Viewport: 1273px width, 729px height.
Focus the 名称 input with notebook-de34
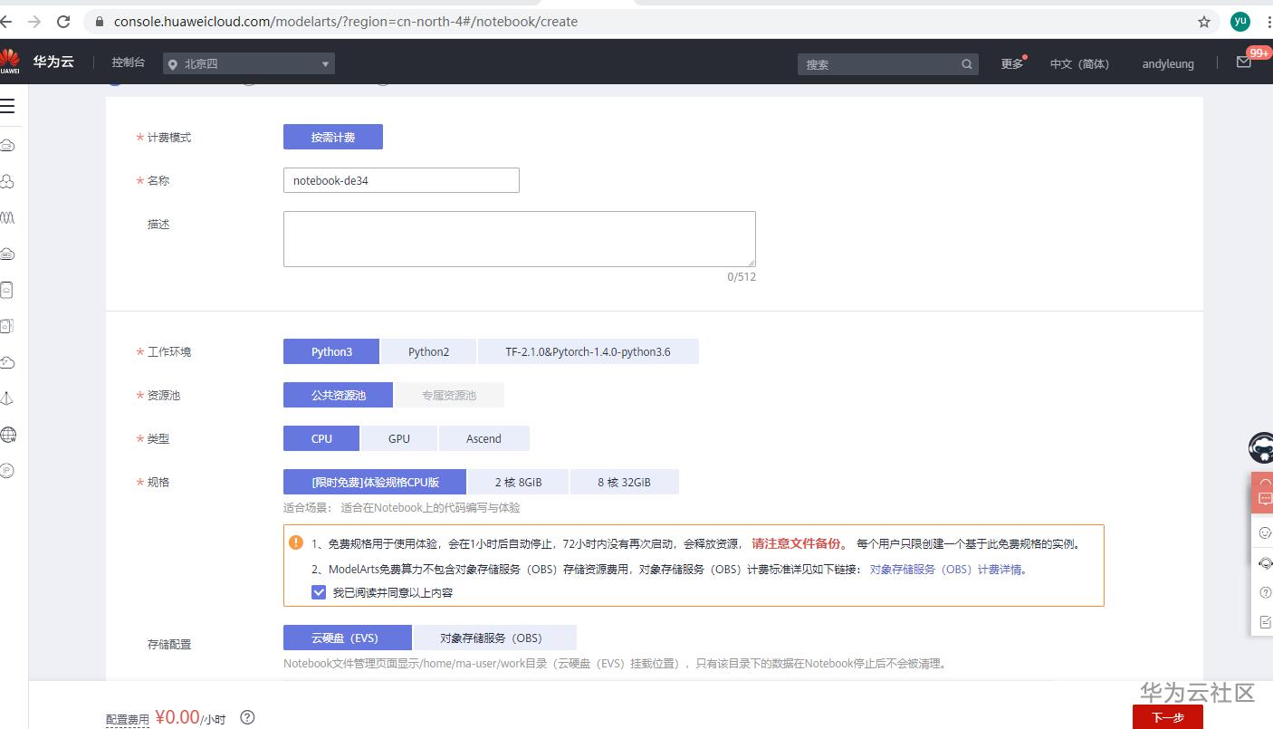click(x=401, y=180)
